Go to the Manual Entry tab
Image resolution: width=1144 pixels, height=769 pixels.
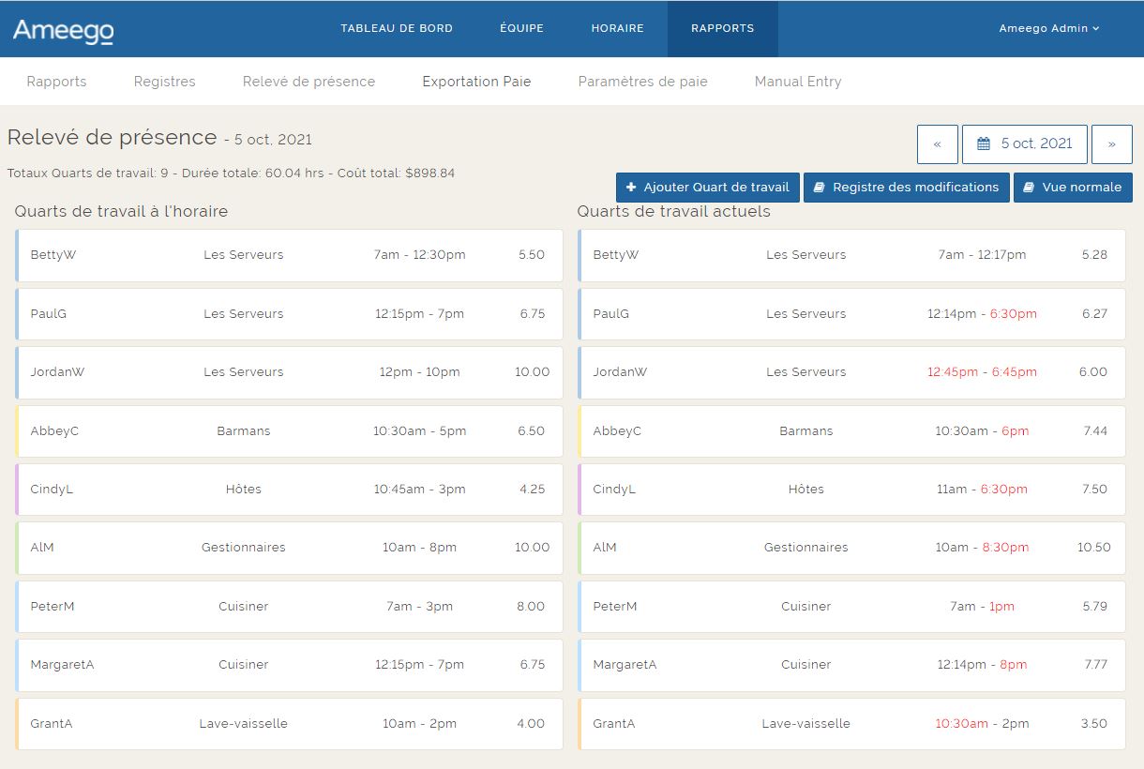tap(797, 82)
